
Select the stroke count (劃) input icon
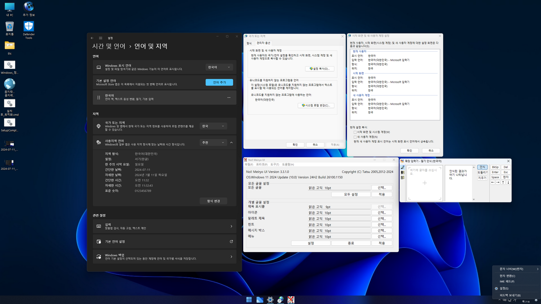tap(402, 172)
